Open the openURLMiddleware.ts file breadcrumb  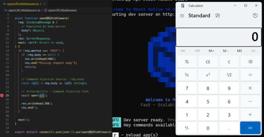click(22, 11)
